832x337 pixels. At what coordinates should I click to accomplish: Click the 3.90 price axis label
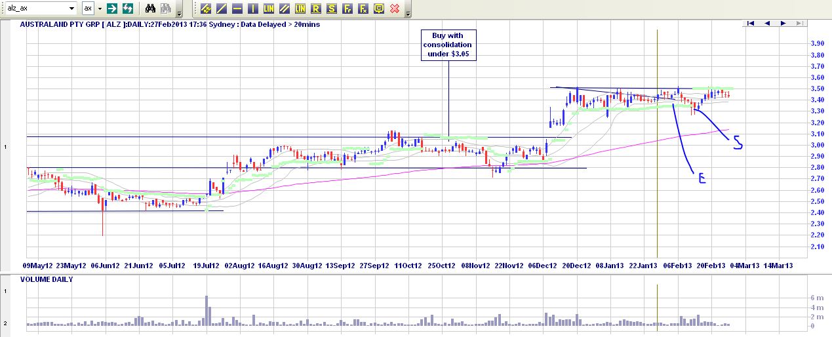(x=817, y=43)
